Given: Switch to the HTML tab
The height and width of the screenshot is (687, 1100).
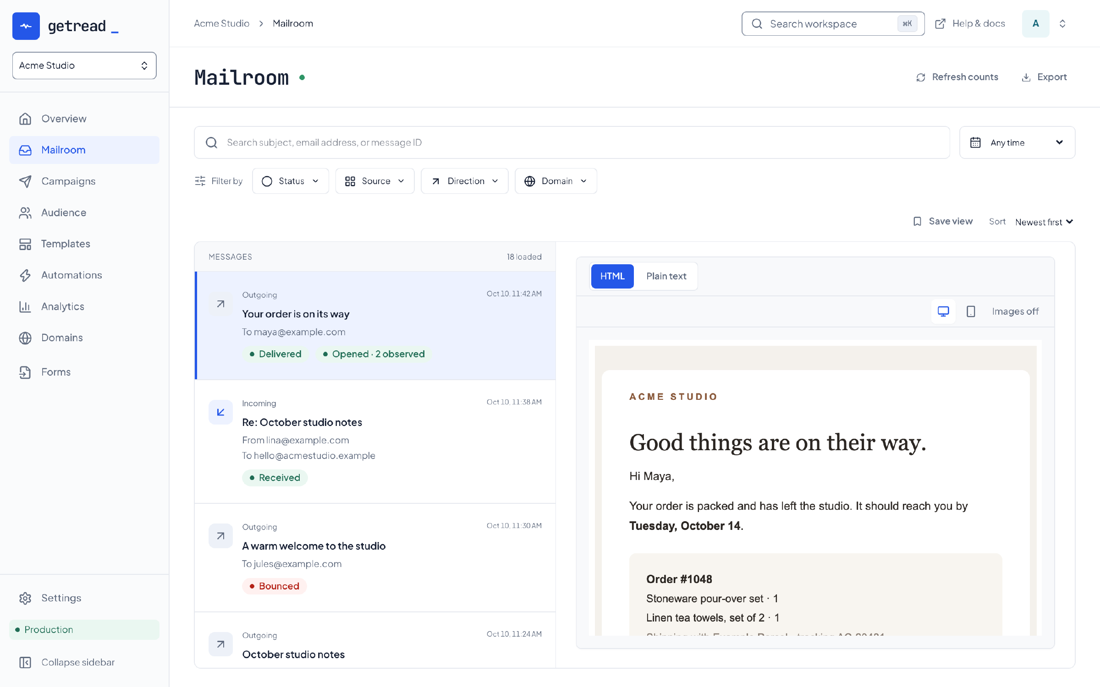Looking at the screenshot, I should [x=612, y=276].
